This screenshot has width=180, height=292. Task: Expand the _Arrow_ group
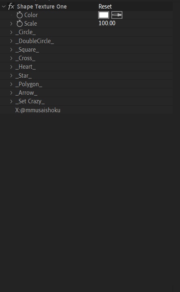pos(11,93)
